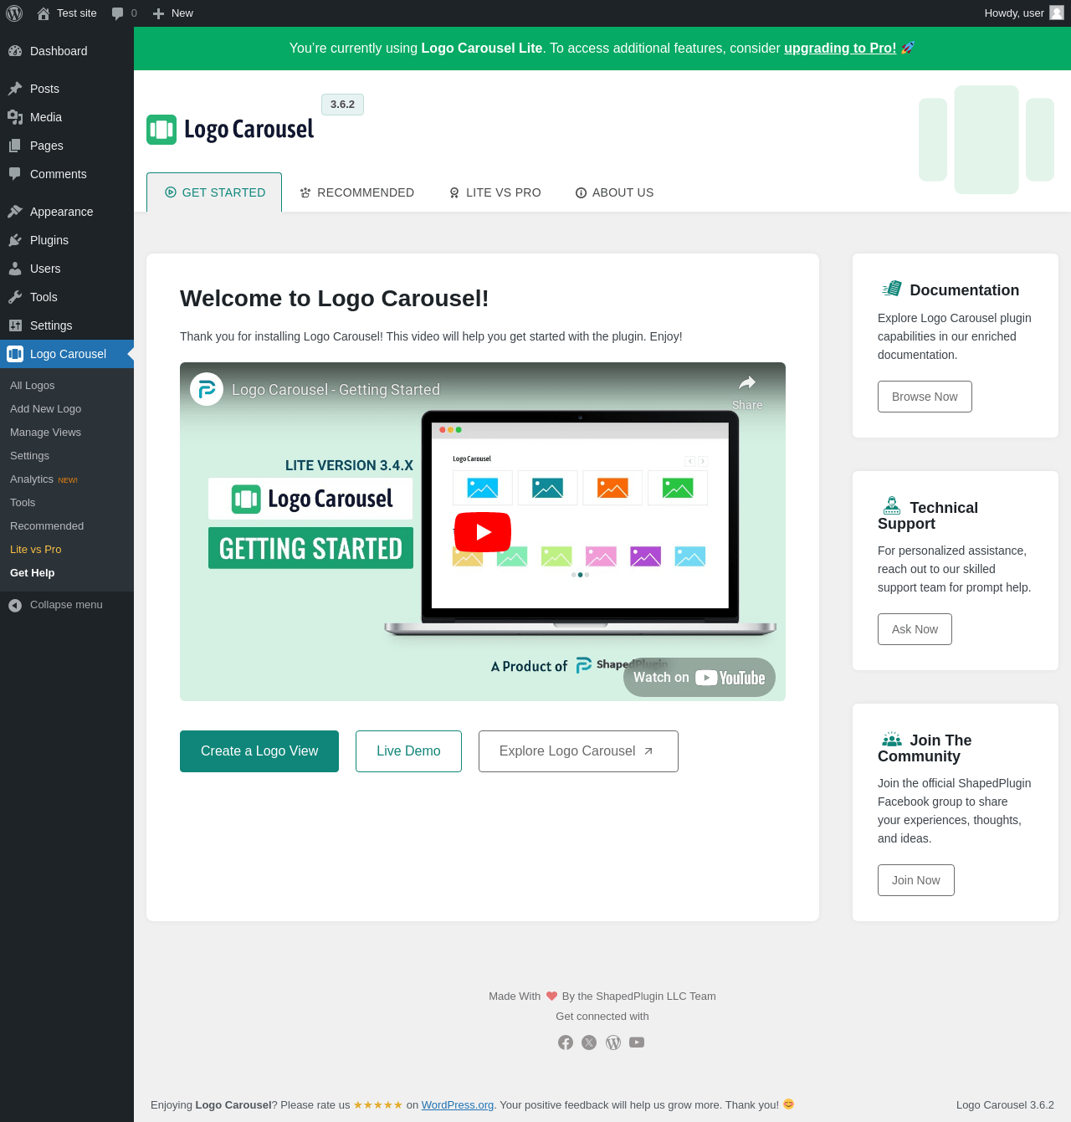Open Analytics submenu item
Screen dimensions: 1071x1122
tap(32, 479)
